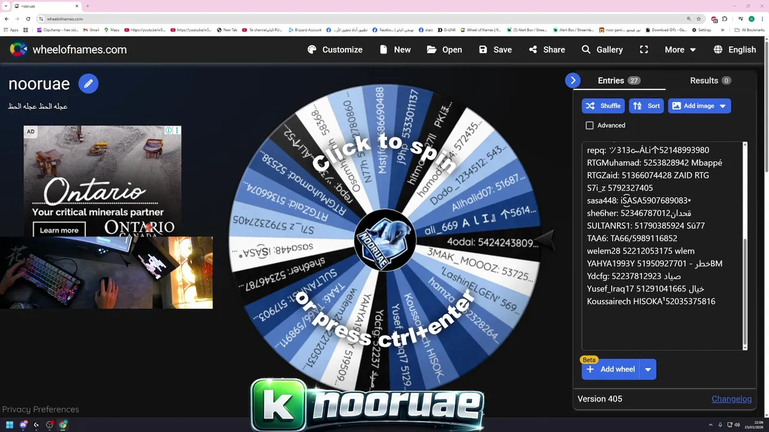Edit the nooruae title with pencil icon

pos(88,83)
